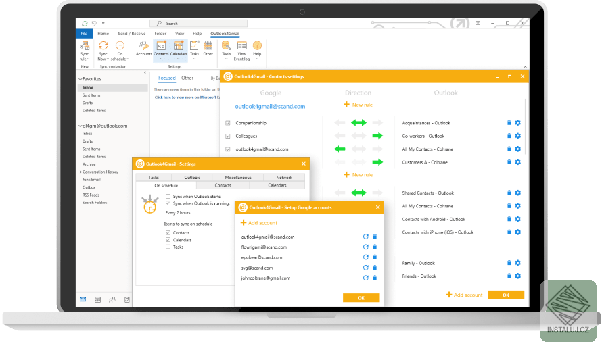
Task: Delete the Acquaintances - Outlook rule
Action: pos(509,123)
